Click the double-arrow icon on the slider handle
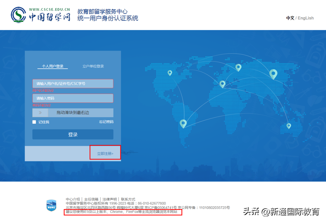 point(40,113)
